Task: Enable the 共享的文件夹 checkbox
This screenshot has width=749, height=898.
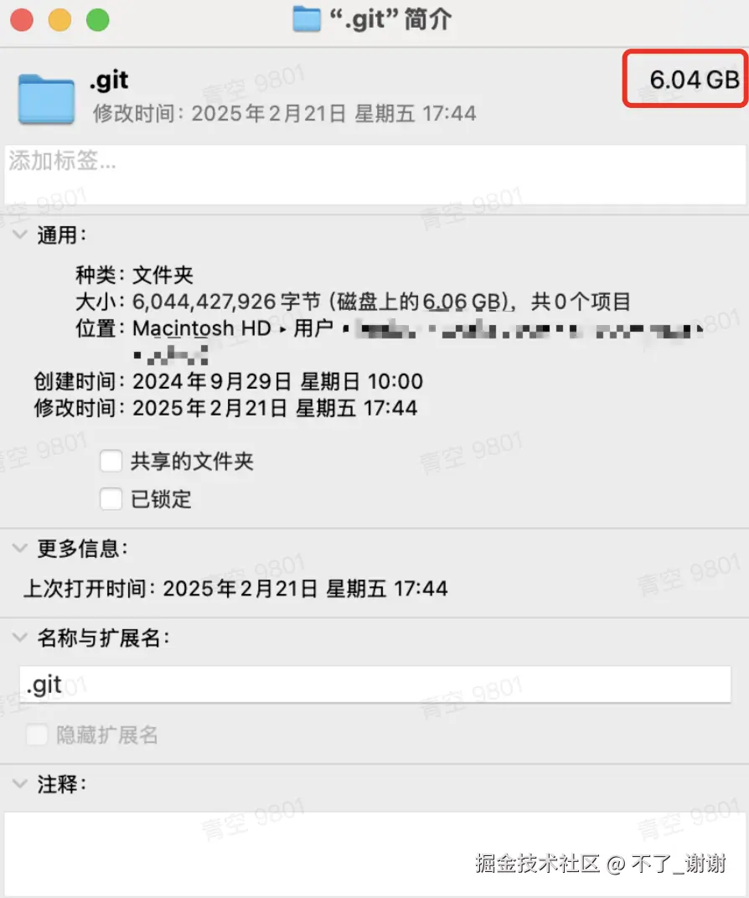Action: 111,461
